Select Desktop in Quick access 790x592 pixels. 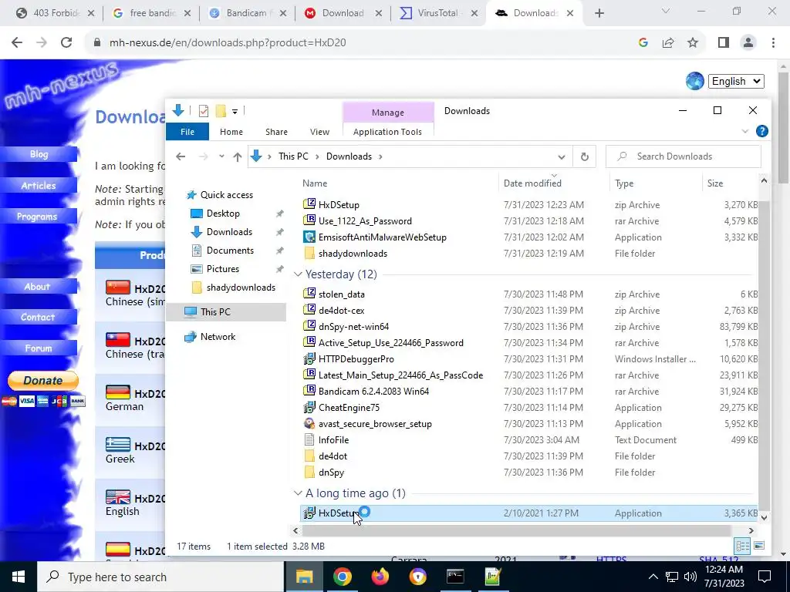223,213
